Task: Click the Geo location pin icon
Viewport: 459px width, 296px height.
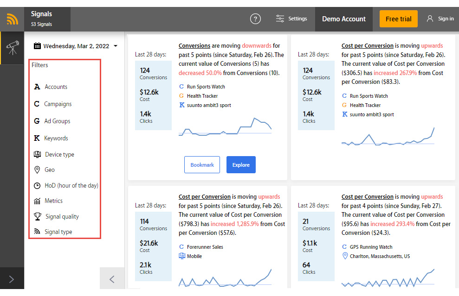Action: point(37,170)
